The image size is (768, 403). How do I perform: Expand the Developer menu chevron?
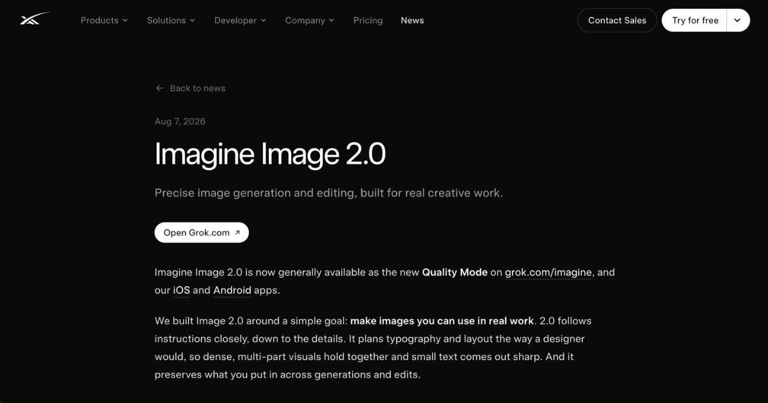263,20
